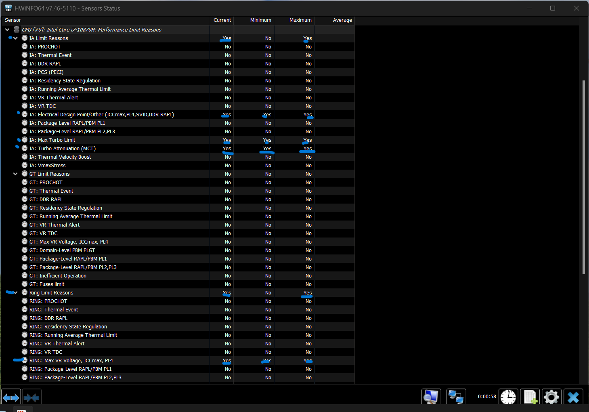This screenshot has height=412, width=589.
Task: Select RING: Max VR Voltage, ICCmax, PL4 label
Action: tap(71, 360)
